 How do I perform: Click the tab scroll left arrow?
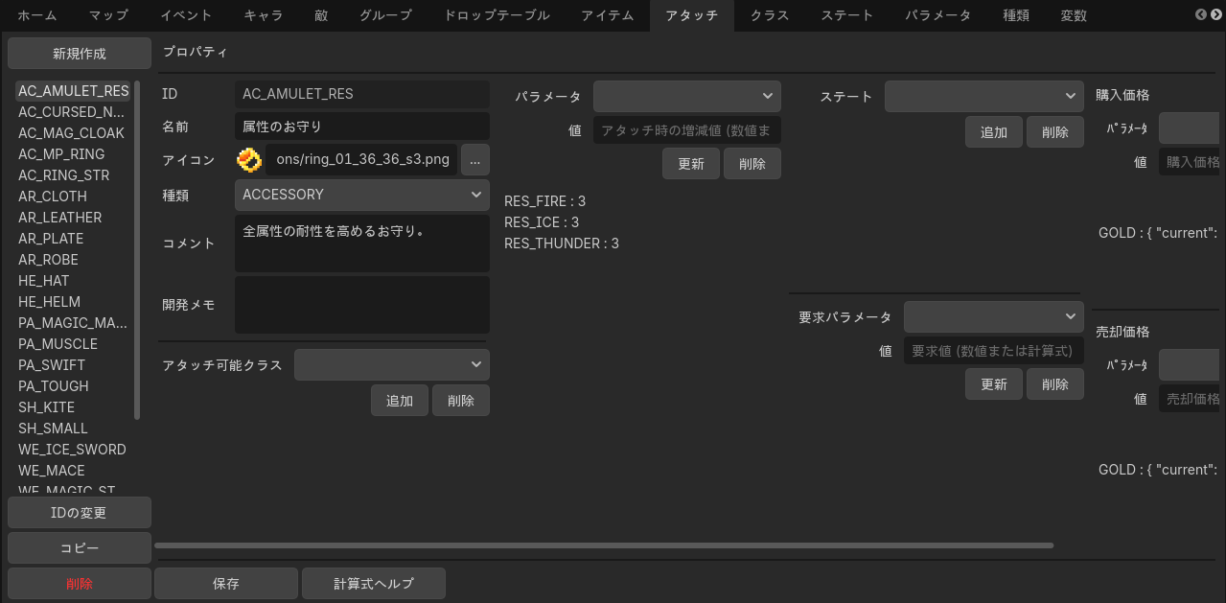tap(1200, 14)
